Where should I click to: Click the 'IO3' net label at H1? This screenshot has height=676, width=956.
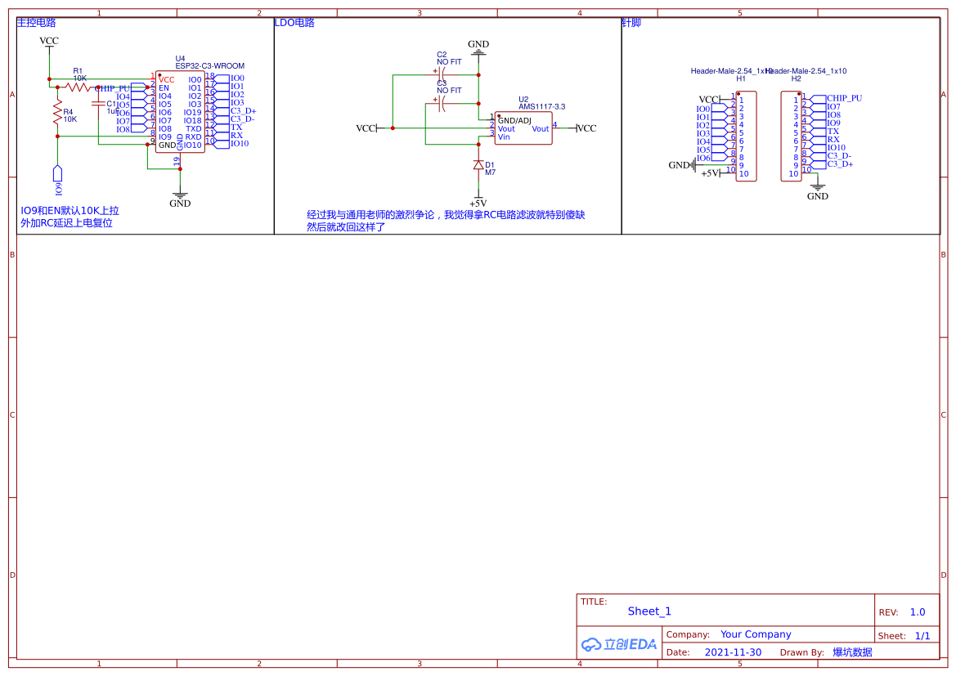click(703, 133)
